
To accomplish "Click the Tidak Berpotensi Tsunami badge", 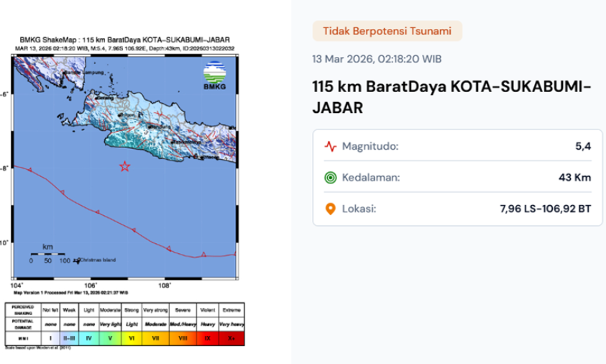I will [x=387, y=31].
